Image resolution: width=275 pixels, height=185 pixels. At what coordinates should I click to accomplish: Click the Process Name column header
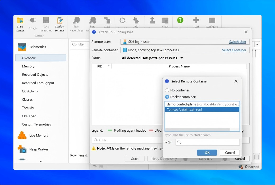179,66
